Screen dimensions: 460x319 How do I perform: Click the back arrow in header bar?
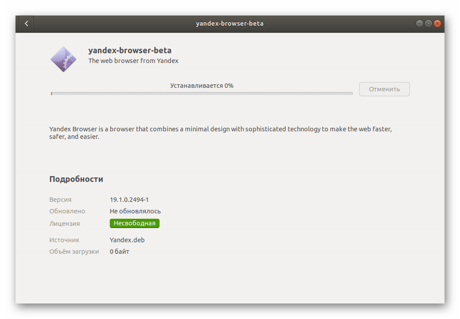click(x=26, y=23)
